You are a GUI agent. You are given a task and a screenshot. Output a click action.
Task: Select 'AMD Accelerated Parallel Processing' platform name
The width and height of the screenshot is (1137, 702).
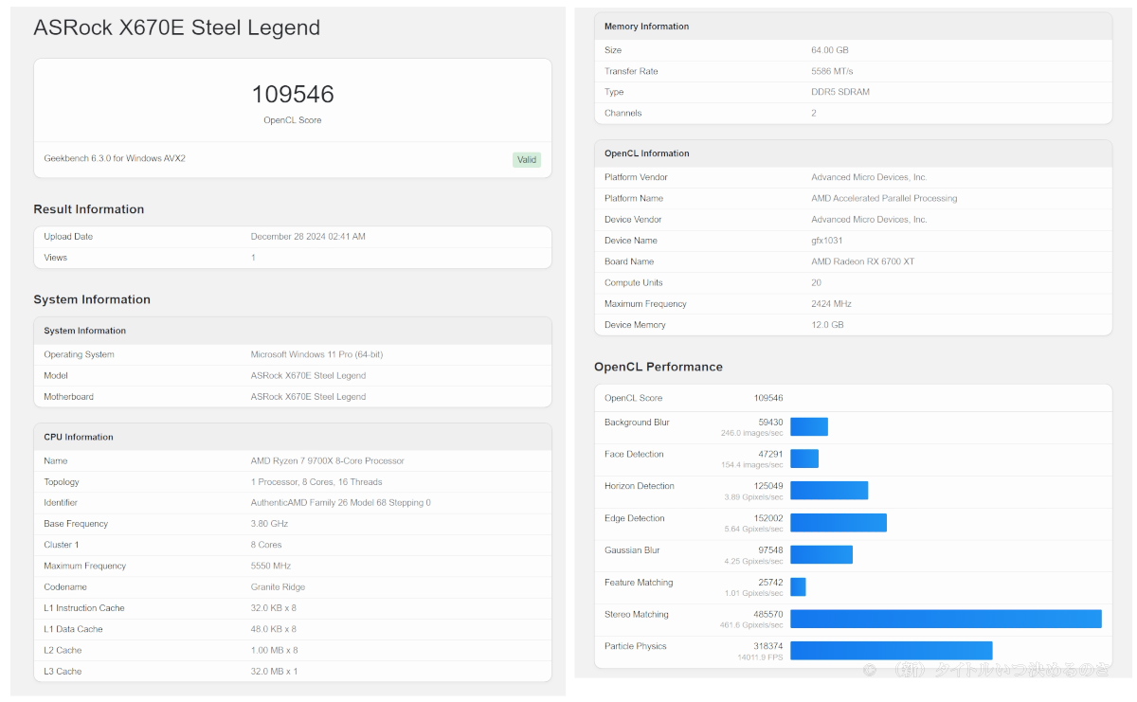coord(884,198)
